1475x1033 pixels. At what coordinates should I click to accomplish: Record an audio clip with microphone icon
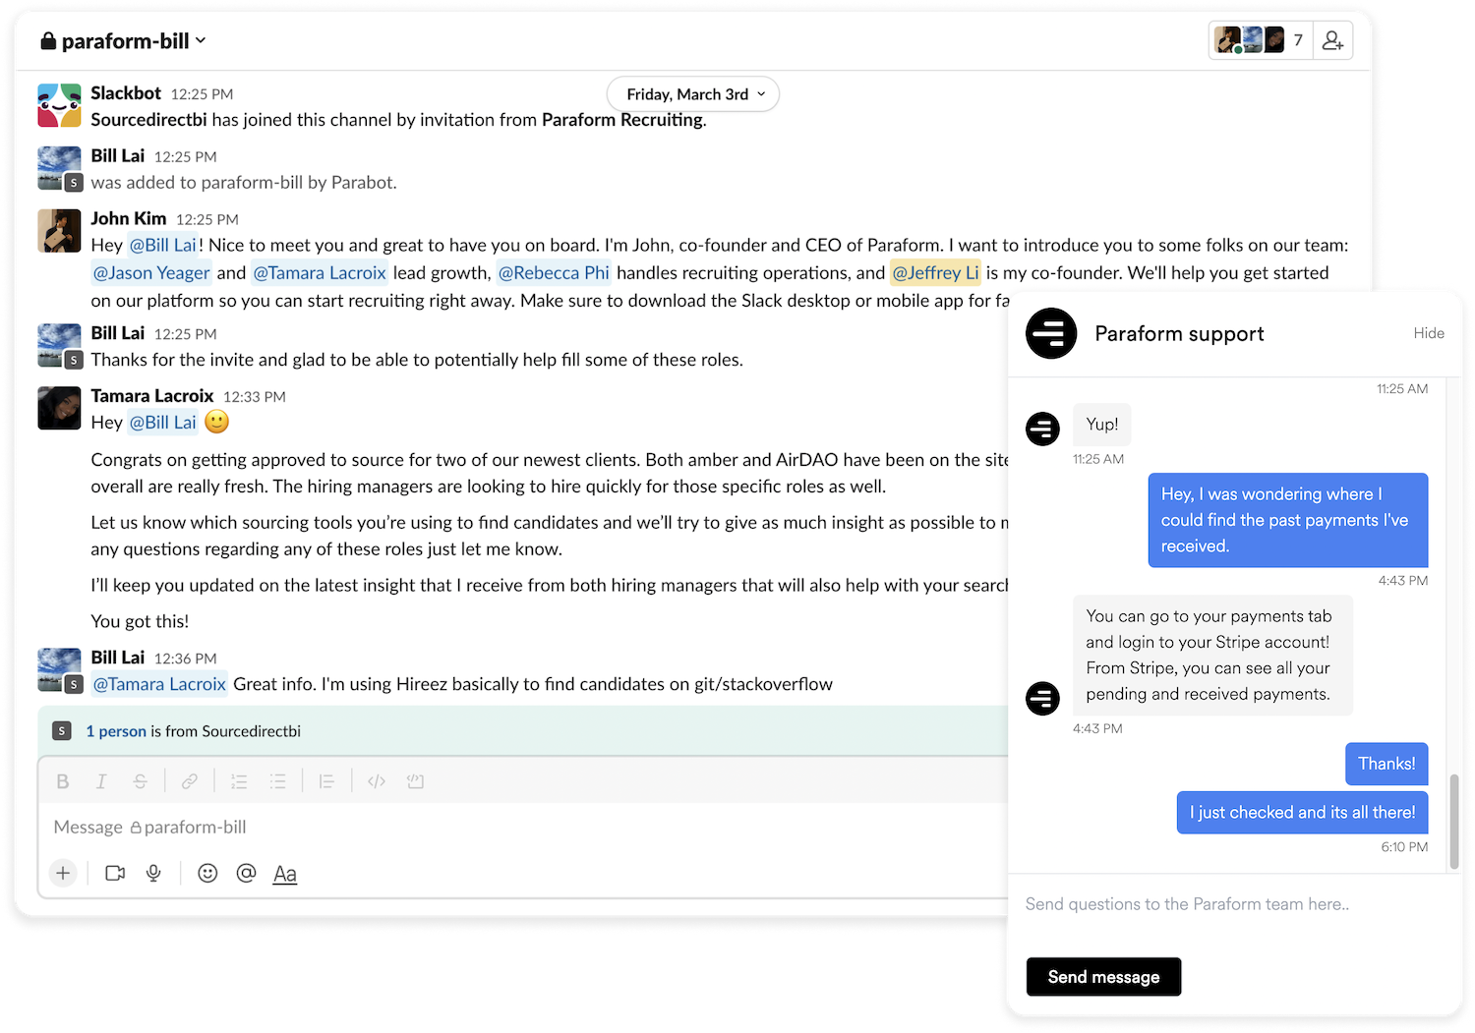(x=153, y=873)
